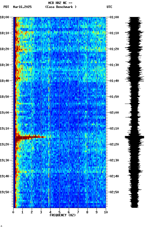Click the '18:10' PDT time label

coord(4,33)
